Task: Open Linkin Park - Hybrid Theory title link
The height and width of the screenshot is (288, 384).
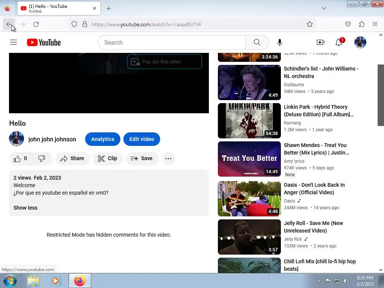Action: [319, 111]
